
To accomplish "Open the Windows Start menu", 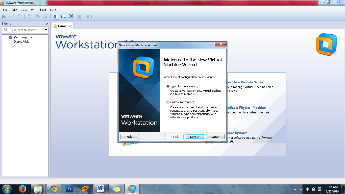I will pos(7,189).
